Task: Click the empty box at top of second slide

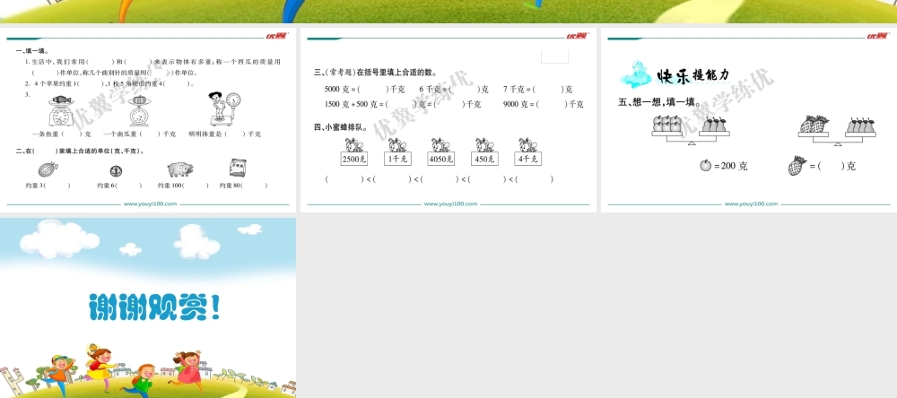Action: (554, 56)
